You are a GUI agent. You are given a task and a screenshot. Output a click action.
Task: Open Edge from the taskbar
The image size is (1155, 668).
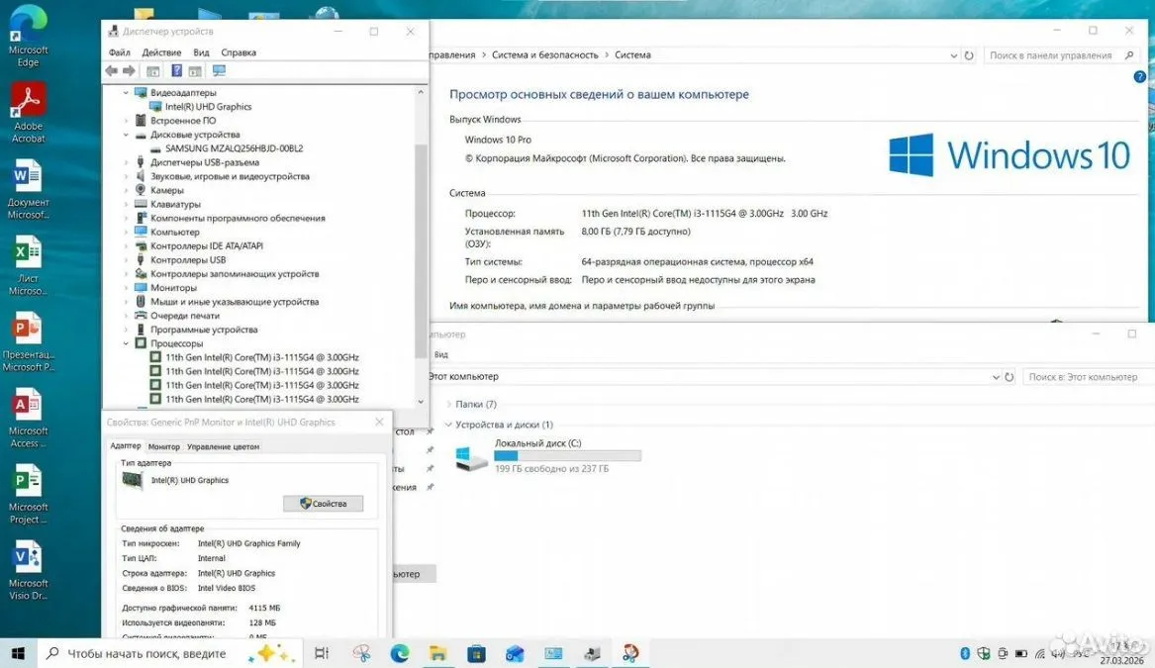point(399,653)
